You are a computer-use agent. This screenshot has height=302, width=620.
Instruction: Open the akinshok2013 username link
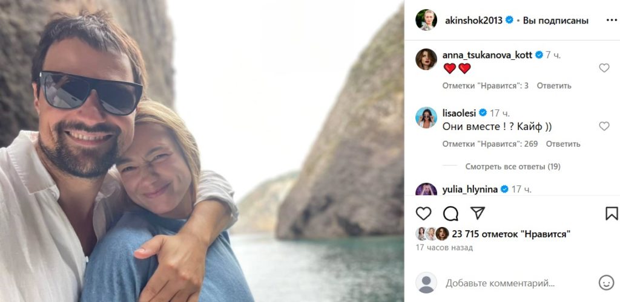tap(473, 20)
